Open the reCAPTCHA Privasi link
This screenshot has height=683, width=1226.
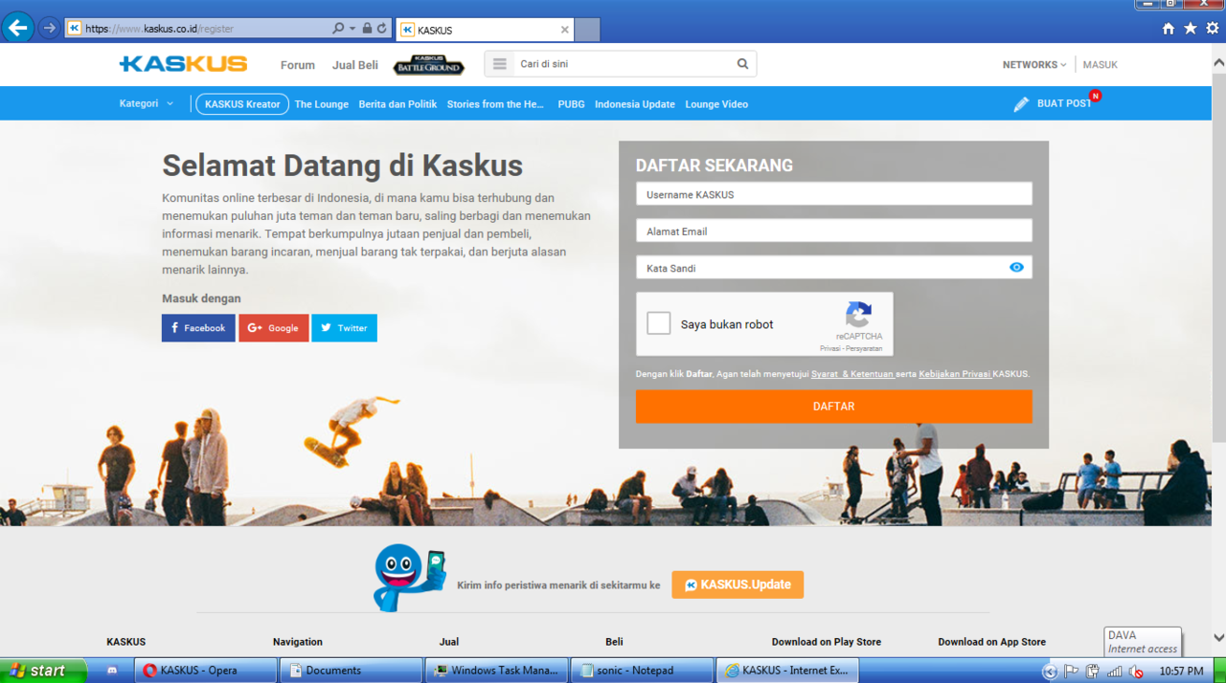[830, 348]
